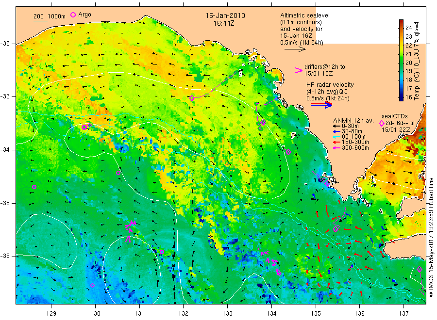The width and height of the screenshot is (437, 320).
Task: Click the black 0-30m ANMN arrow symbol
Action: [x=337, y=126]
